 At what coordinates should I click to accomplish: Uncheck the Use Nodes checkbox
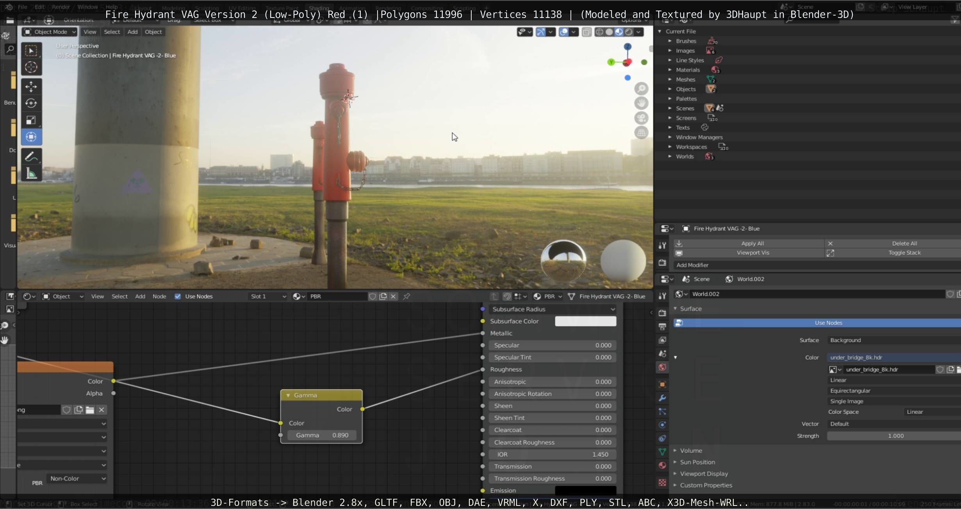click(x=178, y=296)
